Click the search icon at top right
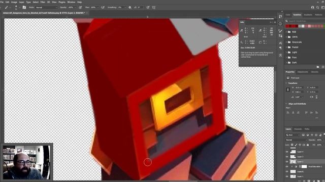 [x=317, y=8]
